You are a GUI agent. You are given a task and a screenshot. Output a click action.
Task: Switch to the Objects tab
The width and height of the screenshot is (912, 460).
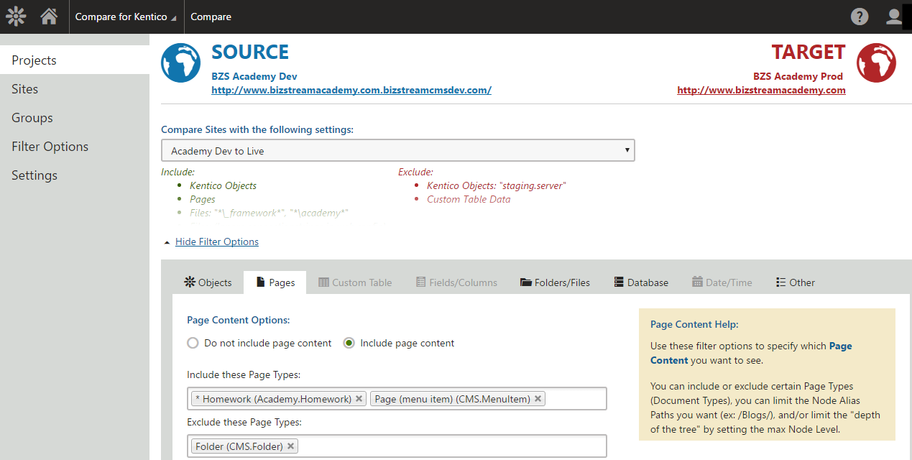(208, 282)
